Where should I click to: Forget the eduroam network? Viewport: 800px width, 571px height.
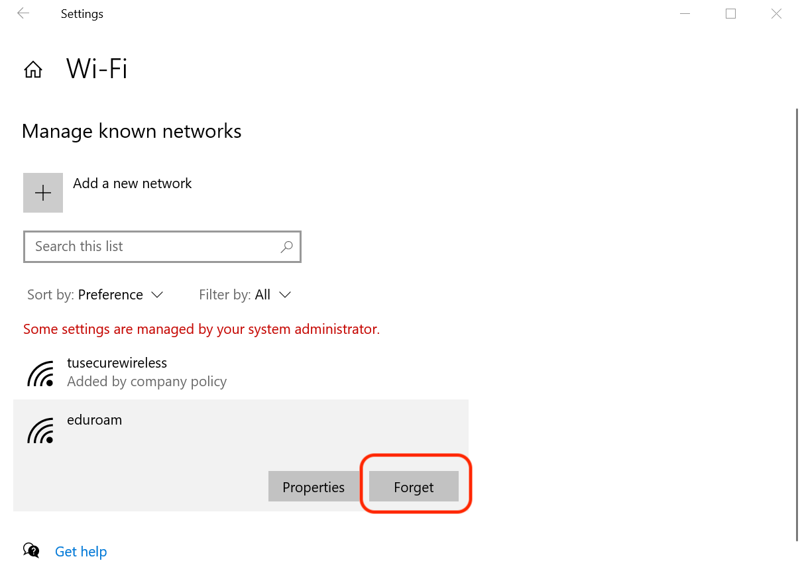point(414,487)
